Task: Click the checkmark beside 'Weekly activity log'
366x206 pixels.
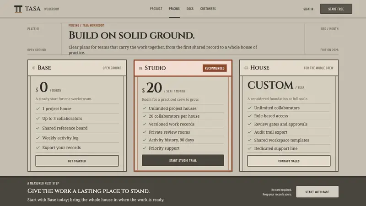Action: coord(38,138)
